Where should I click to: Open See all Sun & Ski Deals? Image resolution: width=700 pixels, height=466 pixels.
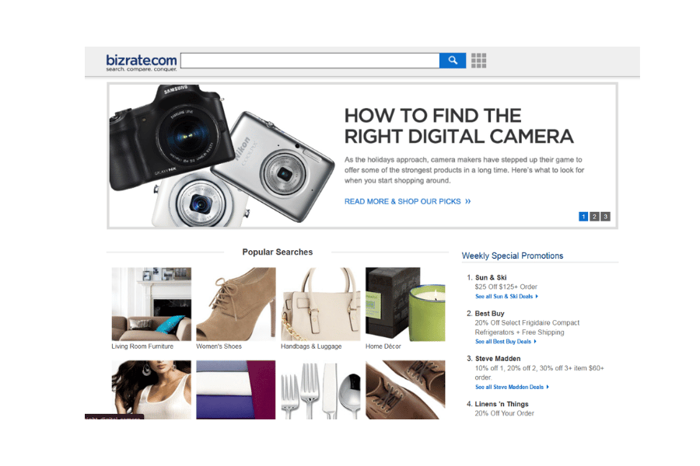pyautogui.click(x=506, y=296)
